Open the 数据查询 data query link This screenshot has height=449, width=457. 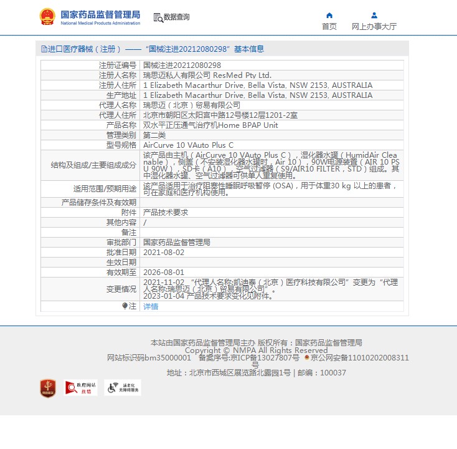point(176,17)
